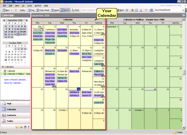This screenshot has width=187, height=135.
Task: Open Tasks in the navigation pane
Action: click(15, 121)
